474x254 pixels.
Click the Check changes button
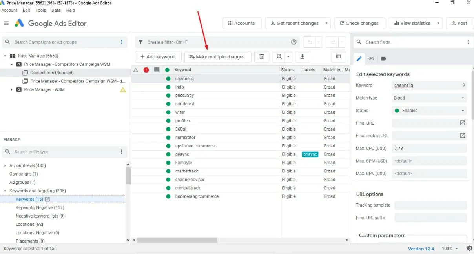359,23
